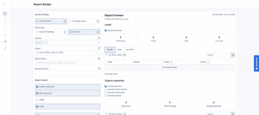Click the Recipient Name input field
This screenshot has width=259, height=115.
point(68,73)
